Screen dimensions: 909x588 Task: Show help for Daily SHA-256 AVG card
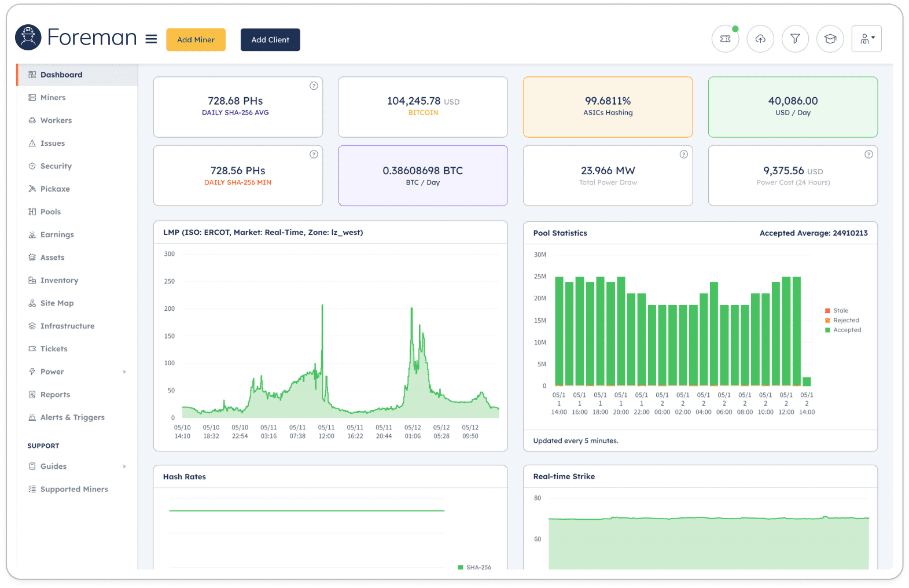pos(314,86)
